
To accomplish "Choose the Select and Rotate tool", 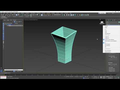I will click(27, 15).
